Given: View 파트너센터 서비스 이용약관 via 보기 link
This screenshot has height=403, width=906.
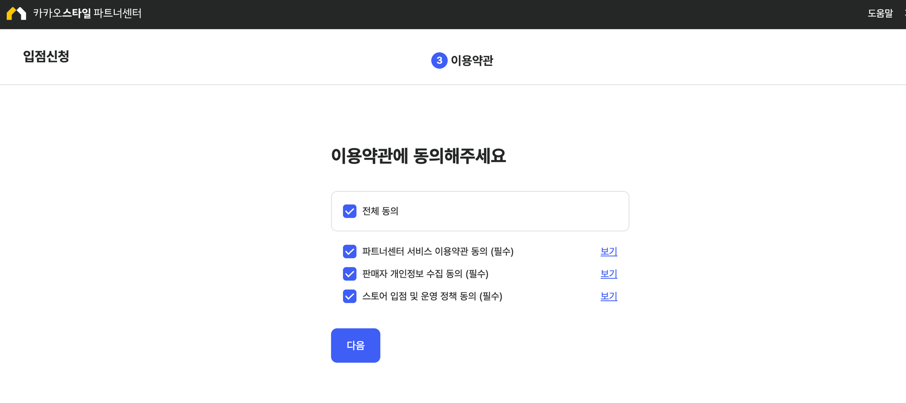Looking at the screenshot, I should 609,252.
